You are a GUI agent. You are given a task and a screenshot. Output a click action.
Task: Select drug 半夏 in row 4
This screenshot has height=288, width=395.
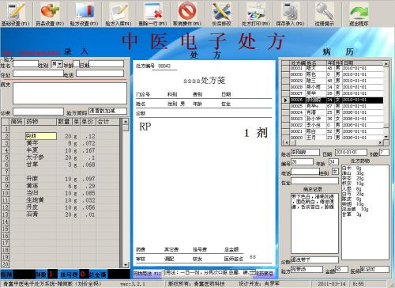tap(32, 150)
